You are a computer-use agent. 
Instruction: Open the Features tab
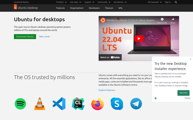coord(60,8)
